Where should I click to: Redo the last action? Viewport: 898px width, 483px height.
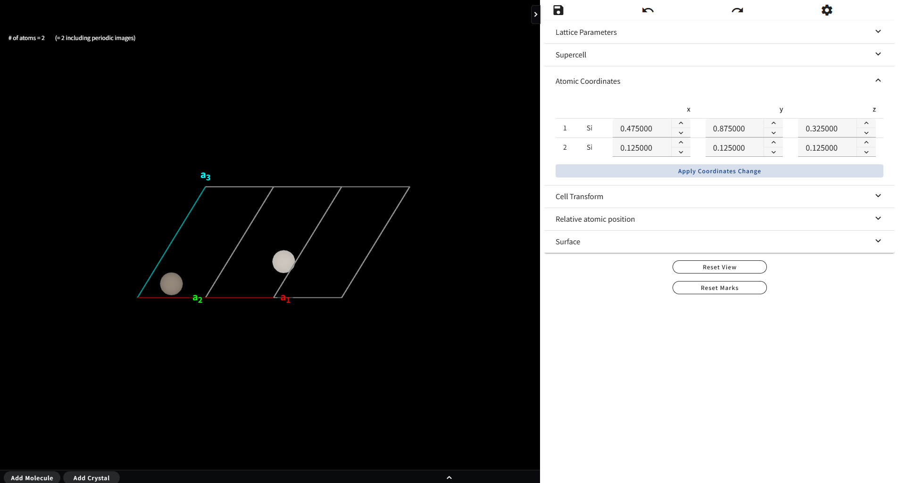737,10
